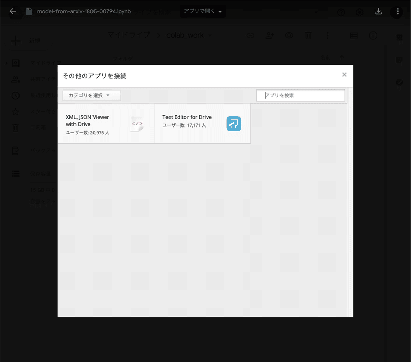
Task: Click the trash remove icon in toolbar
Action: pyautogui.click(x=308, y=35)
